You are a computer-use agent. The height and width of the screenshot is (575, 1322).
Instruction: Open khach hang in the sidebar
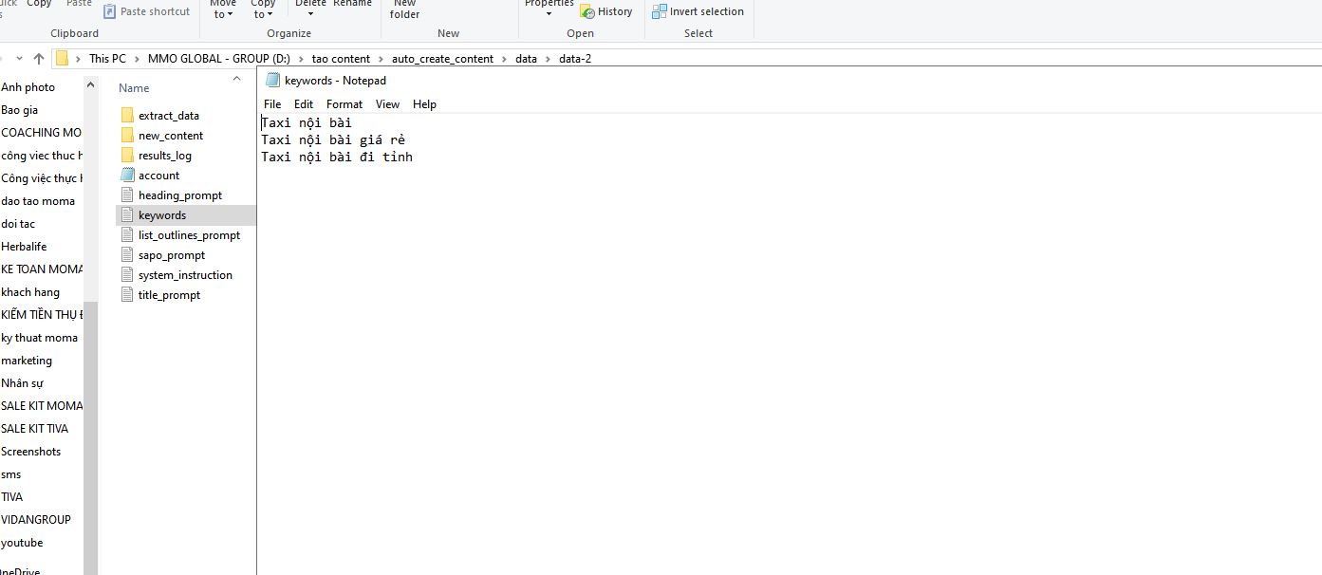pyautogui.click(x=30, y=292)
